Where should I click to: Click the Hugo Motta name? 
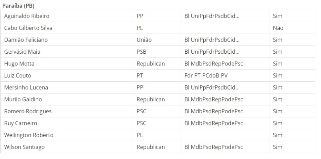pos(19,64)
